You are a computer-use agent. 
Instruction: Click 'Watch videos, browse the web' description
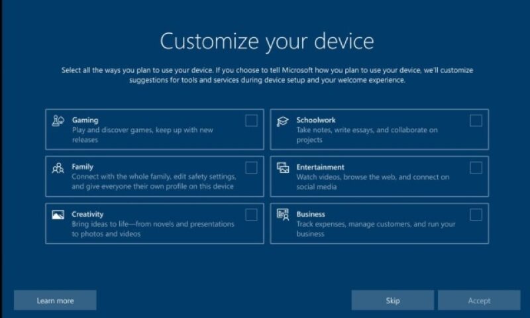click(x=373, y=182)
